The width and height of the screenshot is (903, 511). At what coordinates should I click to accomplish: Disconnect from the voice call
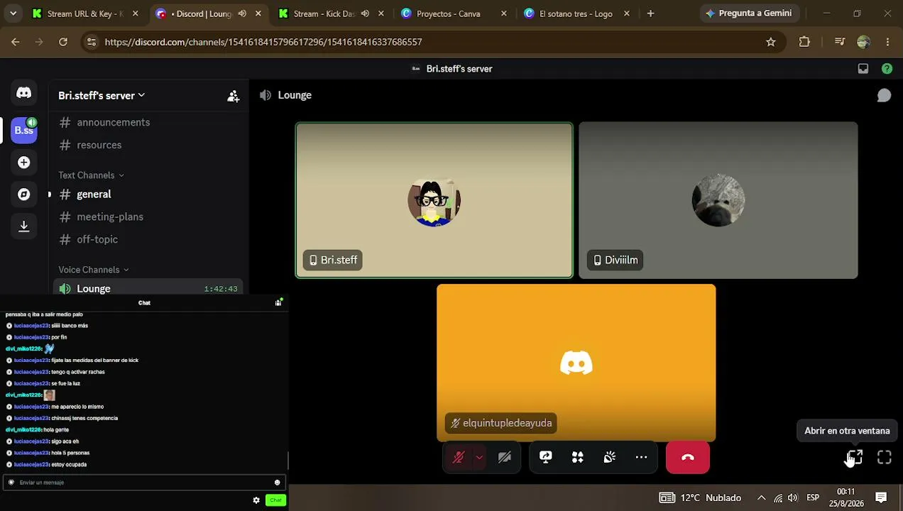click(688, 458)
